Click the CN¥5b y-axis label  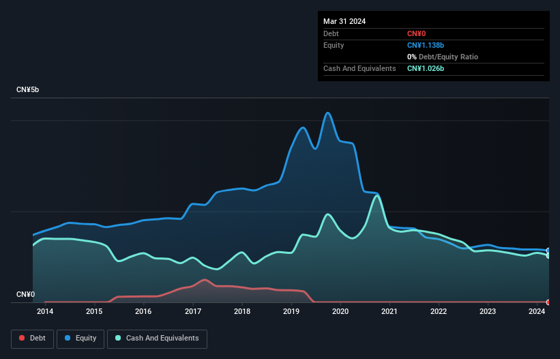point(27,89)
